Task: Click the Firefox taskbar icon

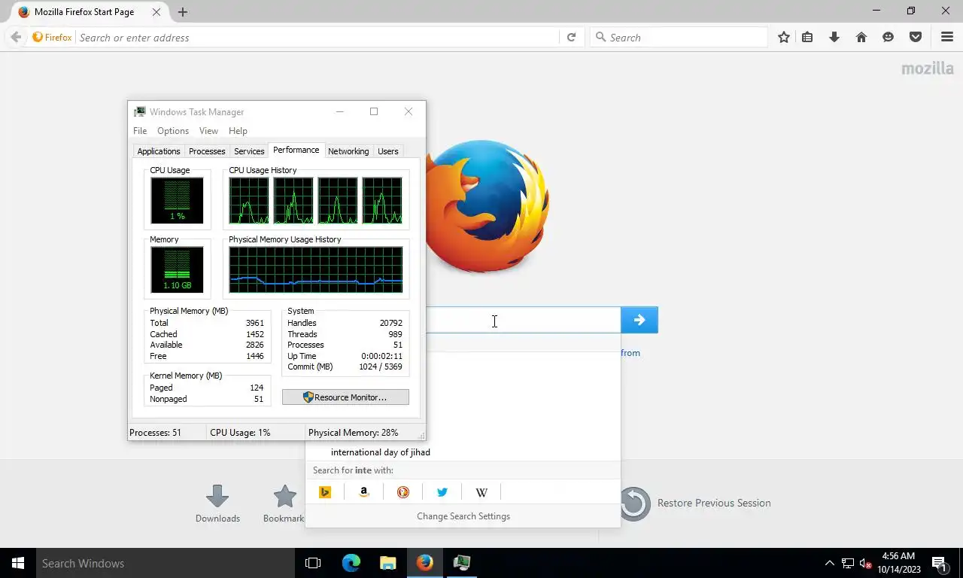Action: [x=425, y=563]
